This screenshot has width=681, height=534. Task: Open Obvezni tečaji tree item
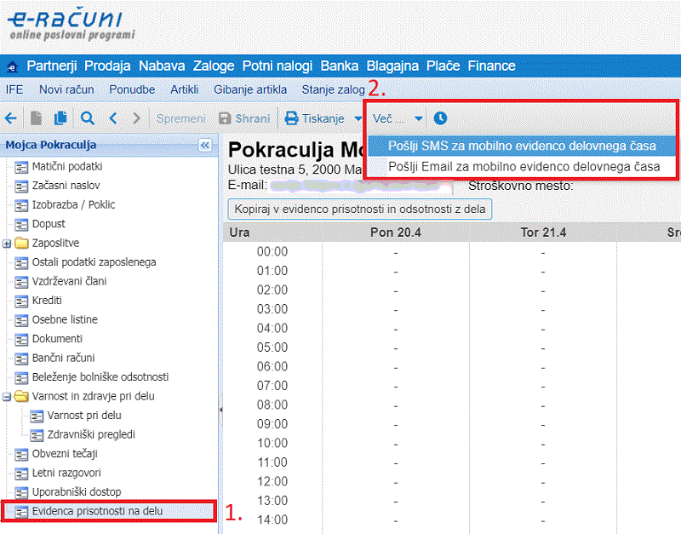tap(65, 454)
